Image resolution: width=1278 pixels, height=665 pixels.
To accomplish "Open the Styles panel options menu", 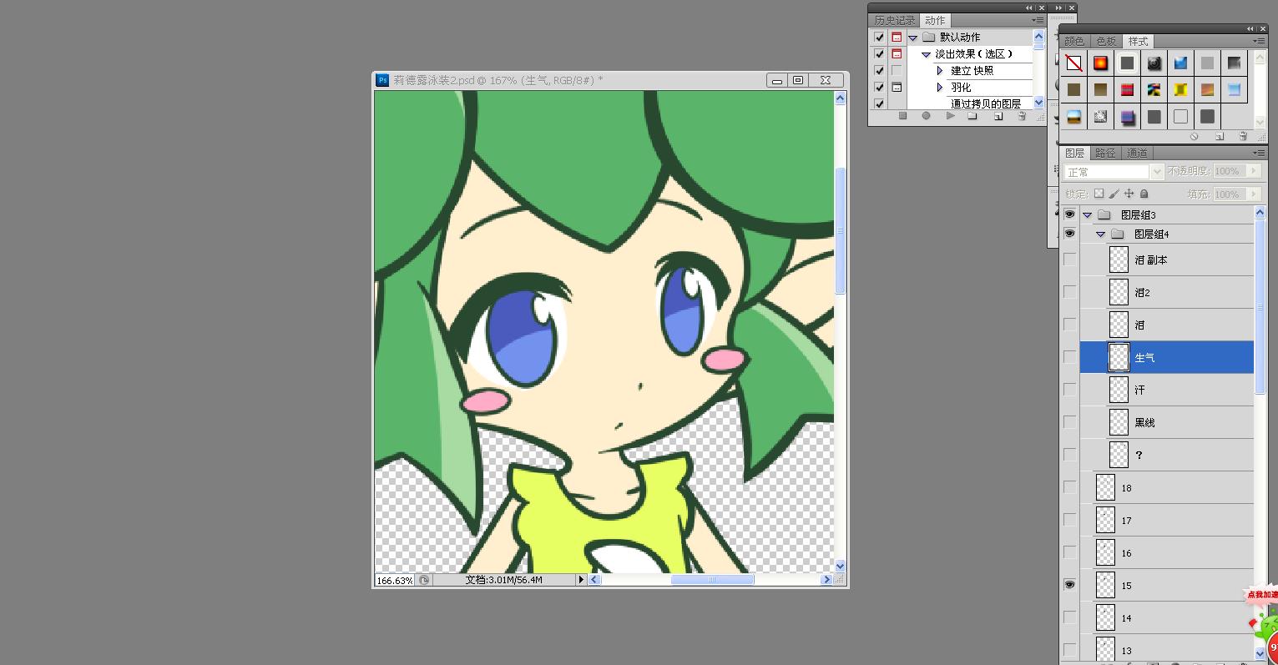I will click(1259, 41).
